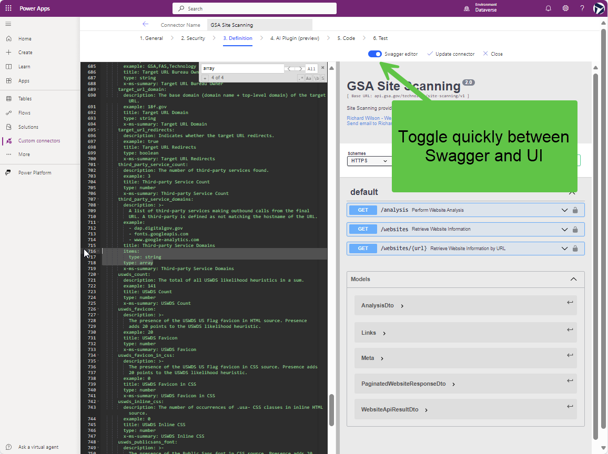The width and height of the screenshot is (608, 454).
Task: Toggle case-sensitive search option
Action: (308, 78)
